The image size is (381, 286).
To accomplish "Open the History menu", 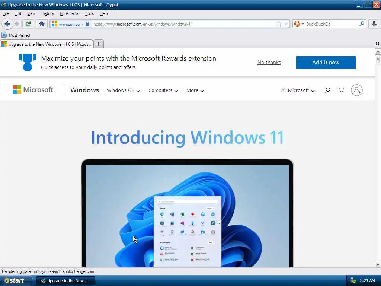I will tap(47, 14).
